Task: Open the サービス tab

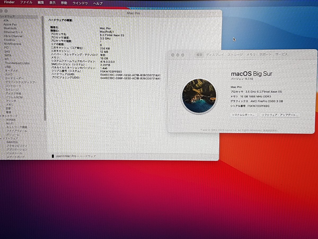Action: click(281, 54)
